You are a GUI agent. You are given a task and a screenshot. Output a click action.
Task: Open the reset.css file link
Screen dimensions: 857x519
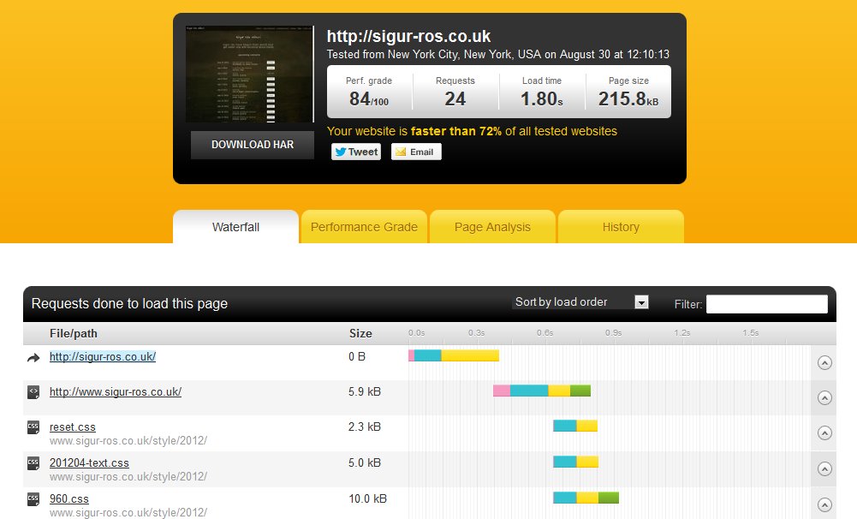tap(73, 427)
